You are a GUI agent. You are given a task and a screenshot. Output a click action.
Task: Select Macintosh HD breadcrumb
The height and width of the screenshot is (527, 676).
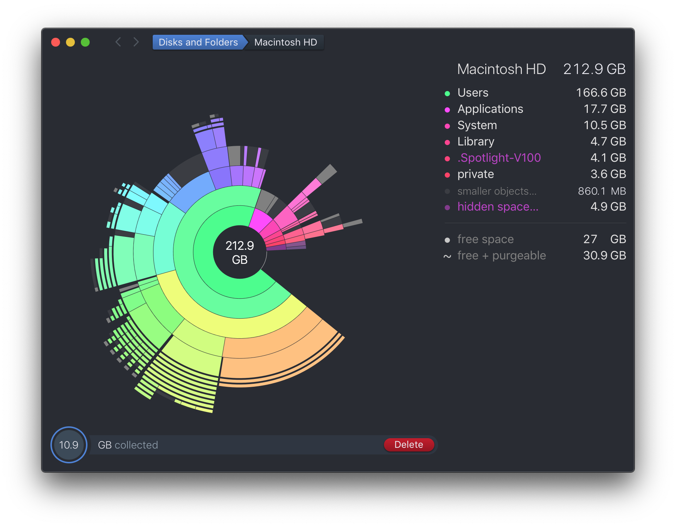coord(285,42)
